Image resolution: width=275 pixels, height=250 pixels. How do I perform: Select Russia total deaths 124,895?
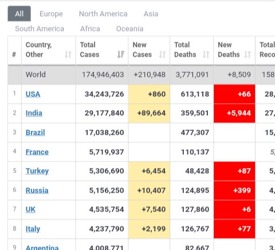tap(195, 190)
